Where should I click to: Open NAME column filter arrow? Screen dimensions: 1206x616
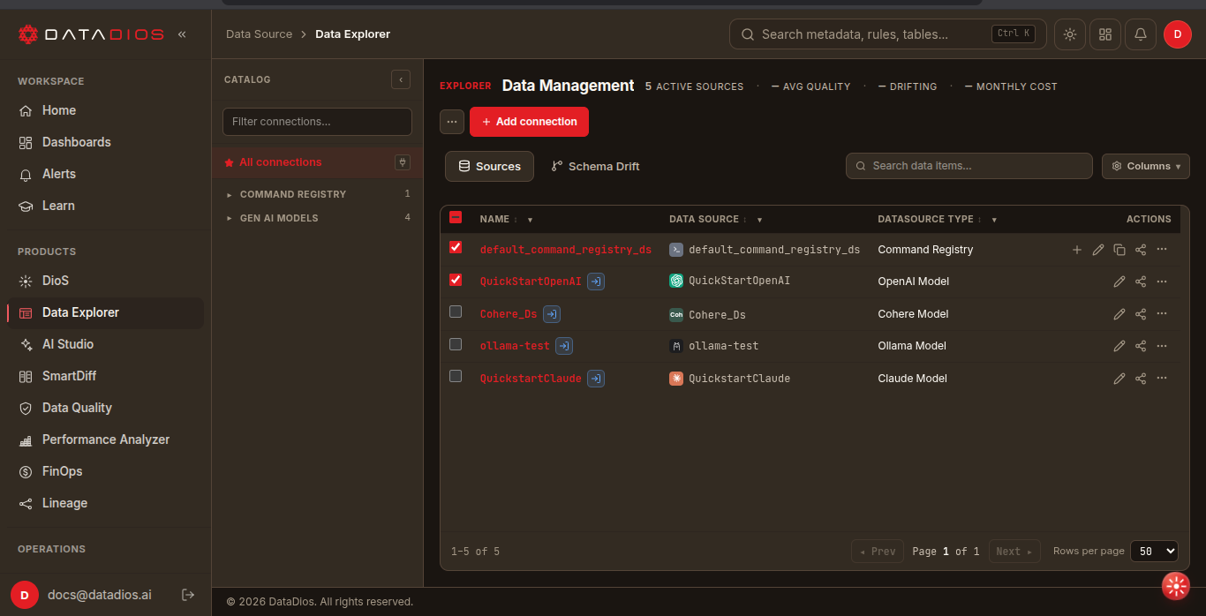click(x=530, y=220)
